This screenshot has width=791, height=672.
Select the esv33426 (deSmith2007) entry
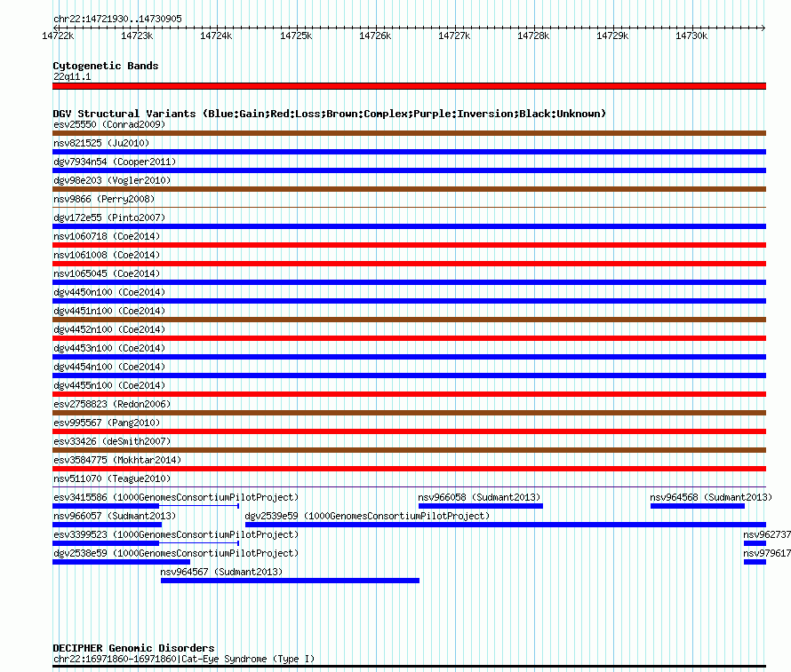[112, 441]
